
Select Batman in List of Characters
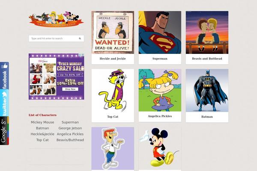click(x=42, y=128)
